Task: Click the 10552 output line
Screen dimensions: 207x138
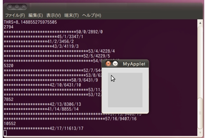Action: click(10, 124)
